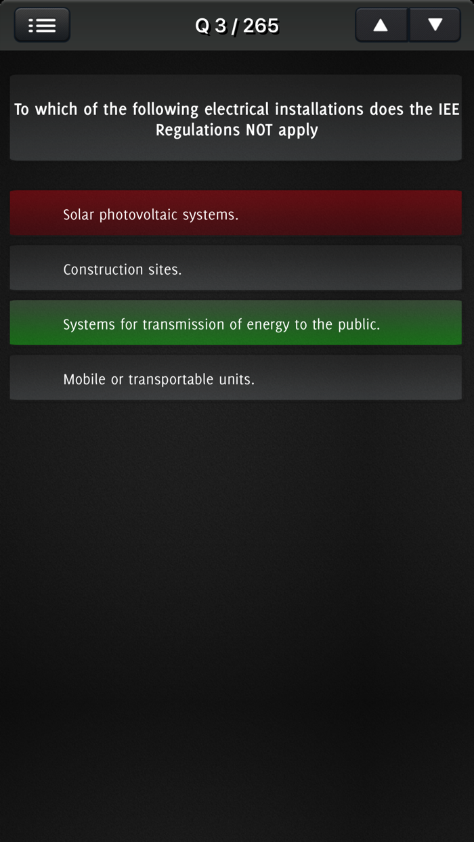The image size is (474, 842).
Task: Show the hamburger list of all questions
Action: [x=42, y=25]
